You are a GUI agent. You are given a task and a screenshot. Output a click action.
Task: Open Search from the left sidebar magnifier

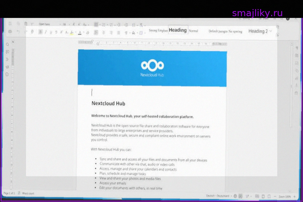point(7,44)
